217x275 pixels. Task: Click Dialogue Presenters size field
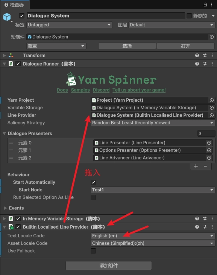(x=206, y=133)
